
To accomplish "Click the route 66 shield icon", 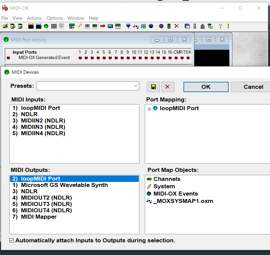I will (x=62, y=26).
